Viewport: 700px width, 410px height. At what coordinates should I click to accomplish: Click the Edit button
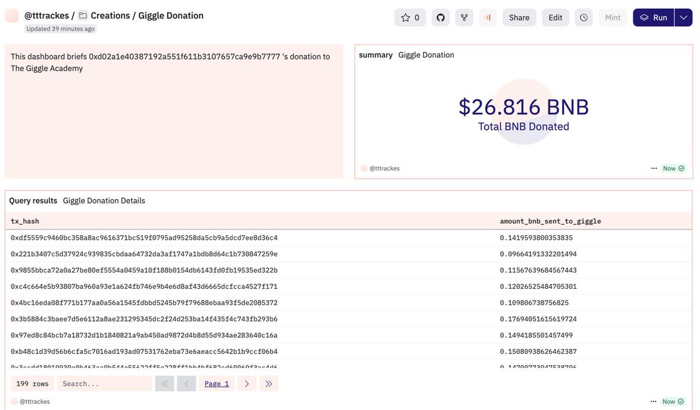pos(555,17)
